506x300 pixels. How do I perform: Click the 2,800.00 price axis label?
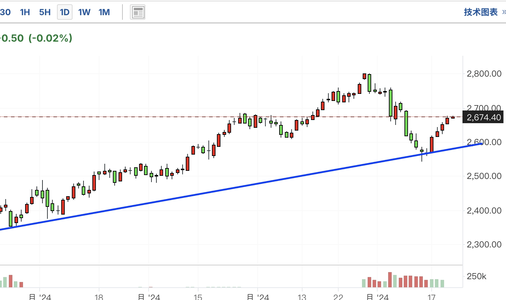pos(484,74)
